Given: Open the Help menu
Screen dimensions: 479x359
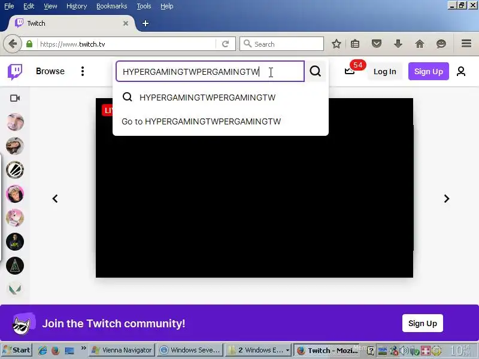Looking at the screenshot, I should click(x=167, y=6).
